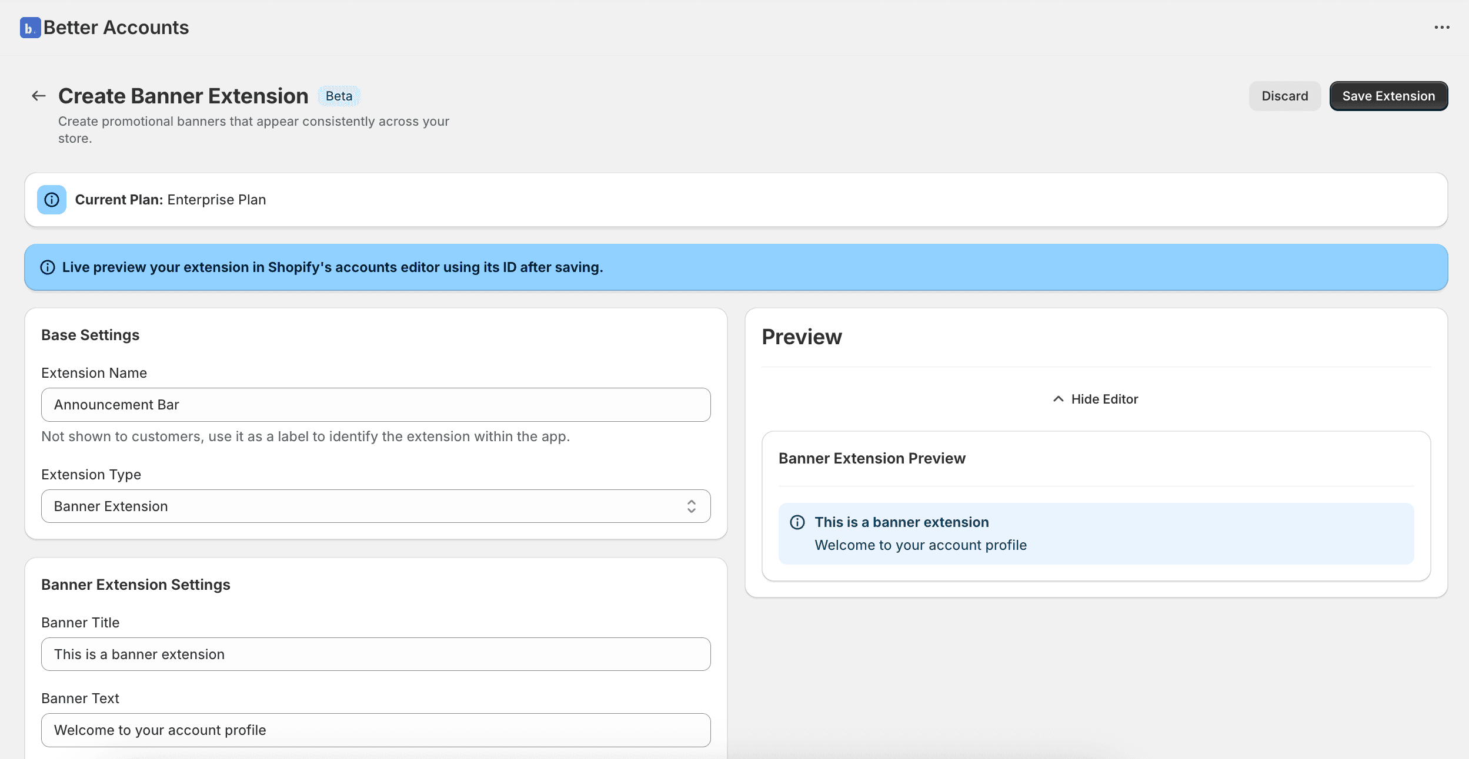
Task: Select the Banner Title text field
Action: click(x=376, y=654)
